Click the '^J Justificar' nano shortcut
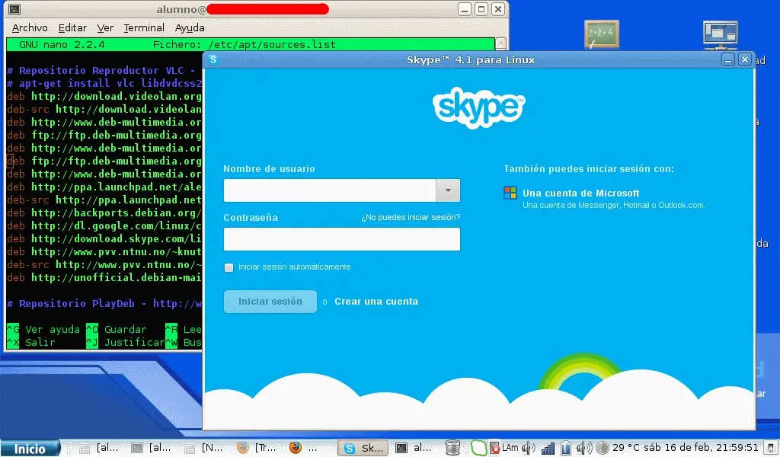 click(126, 342)
